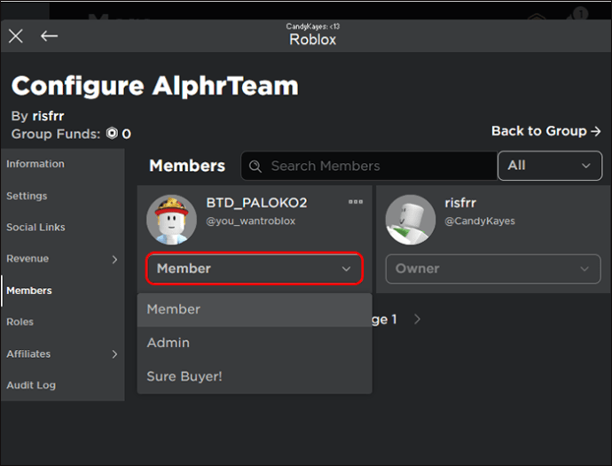This screenshot has height=466, width=612.
Task: Click the Back to Group link
Action: (x=545, y=131)
